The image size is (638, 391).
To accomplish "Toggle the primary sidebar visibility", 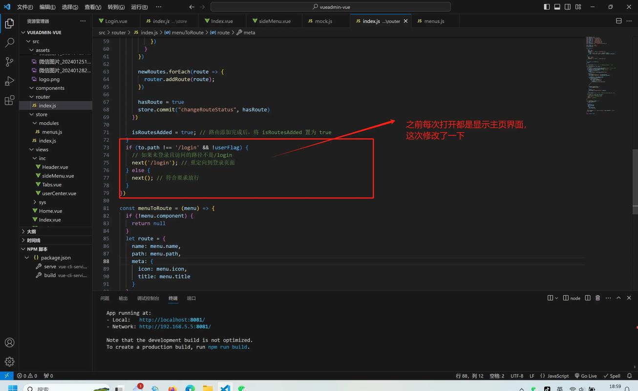I will (546, 7).
